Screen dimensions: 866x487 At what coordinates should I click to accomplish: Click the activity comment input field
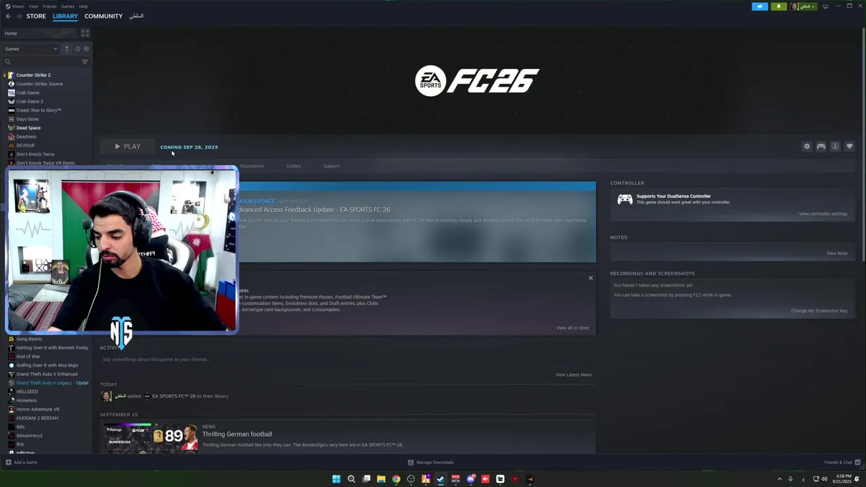point(348,359)
